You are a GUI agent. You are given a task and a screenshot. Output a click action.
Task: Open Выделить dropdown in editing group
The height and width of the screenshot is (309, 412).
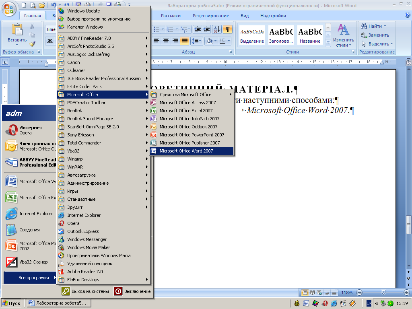coord(377,44)
